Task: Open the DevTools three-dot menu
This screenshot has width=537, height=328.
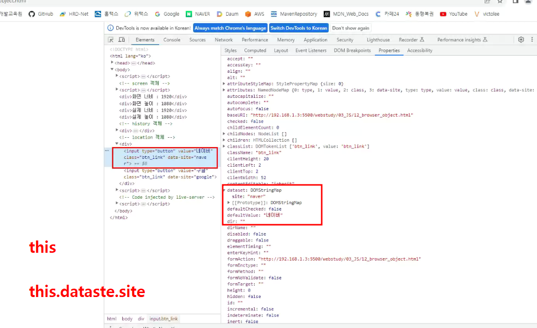Action: pyautogui.click(x=532, y=40)
